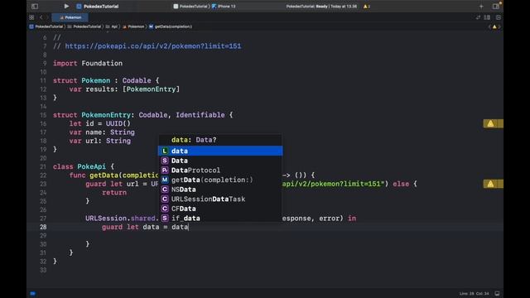Select the 'if_data' completion
530x298 pixels.
[x=220, y=218]
